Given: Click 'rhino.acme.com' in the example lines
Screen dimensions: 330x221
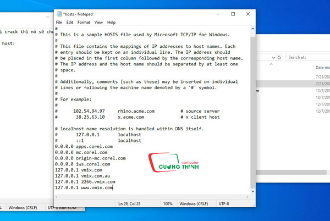Looking at the screenshot, I should click(136, 111).
